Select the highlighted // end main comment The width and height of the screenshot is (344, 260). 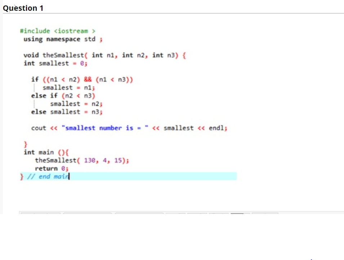pyautogui.click(x=47, y=176)
